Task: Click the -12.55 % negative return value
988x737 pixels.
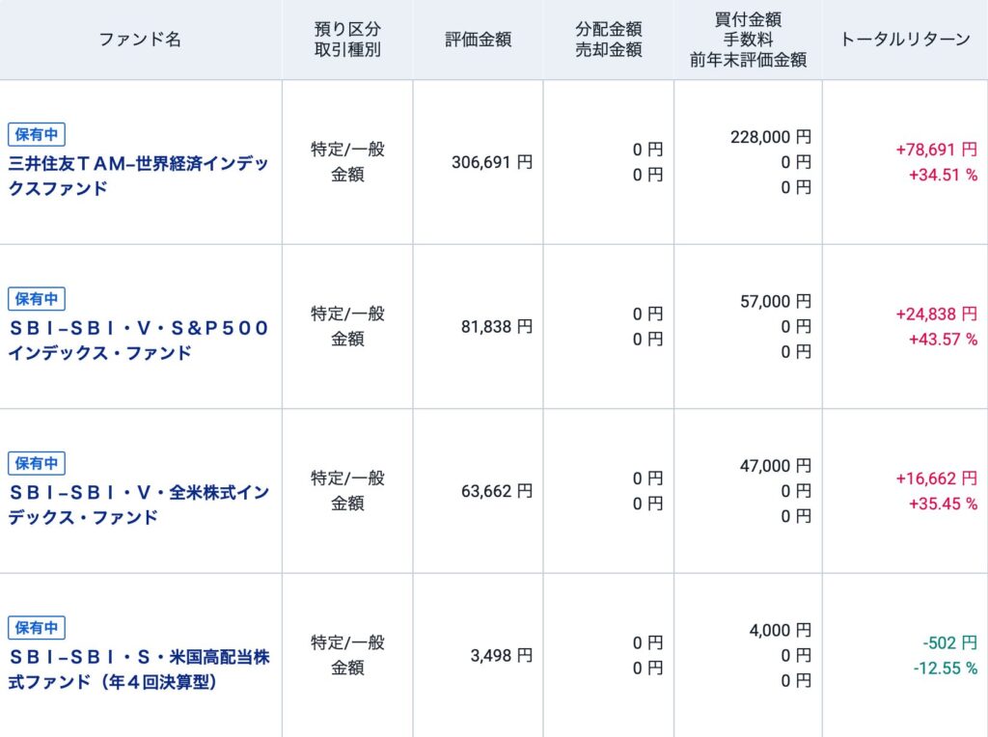Action: click(945, 668)
